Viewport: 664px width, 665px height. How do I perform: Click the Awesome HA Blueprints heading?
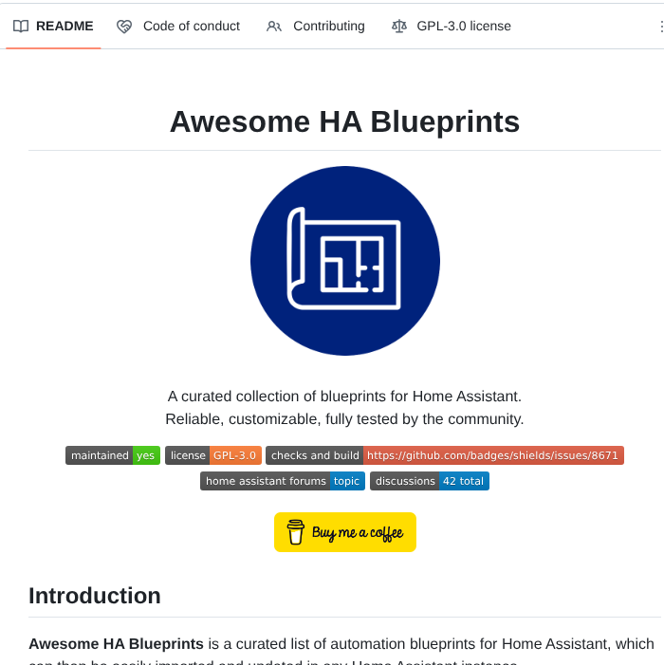click(344, 121)
